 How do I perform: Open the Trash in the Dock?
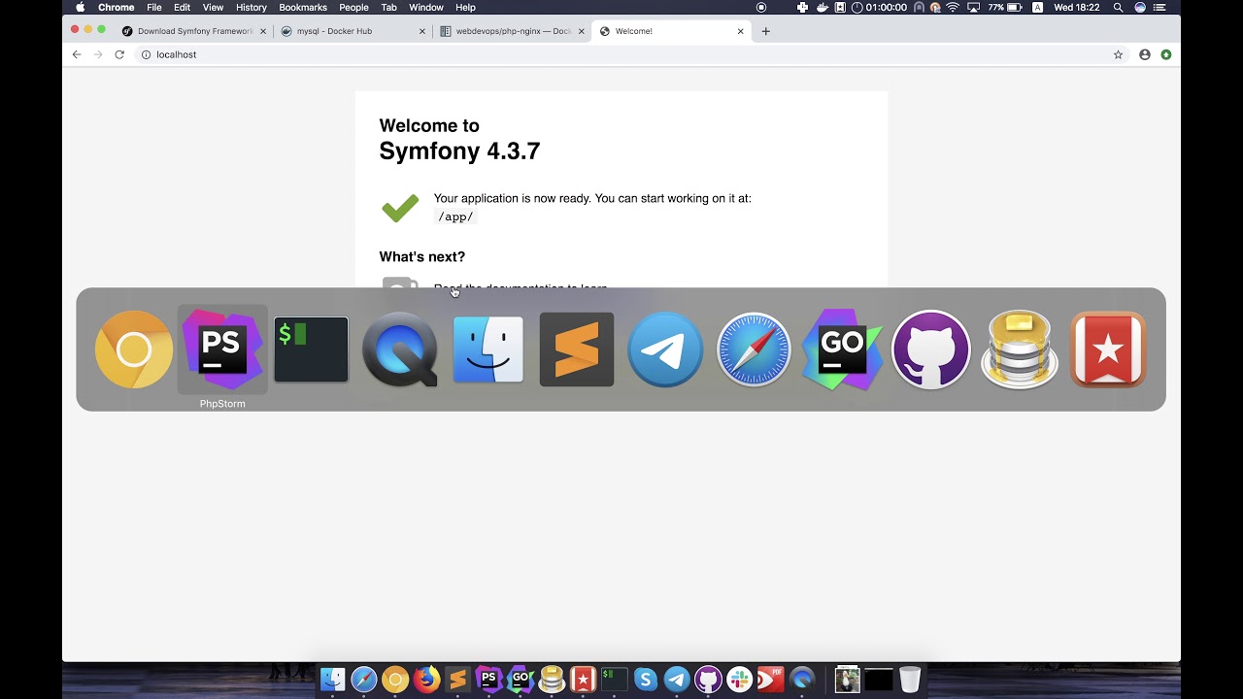pos(910,680)
